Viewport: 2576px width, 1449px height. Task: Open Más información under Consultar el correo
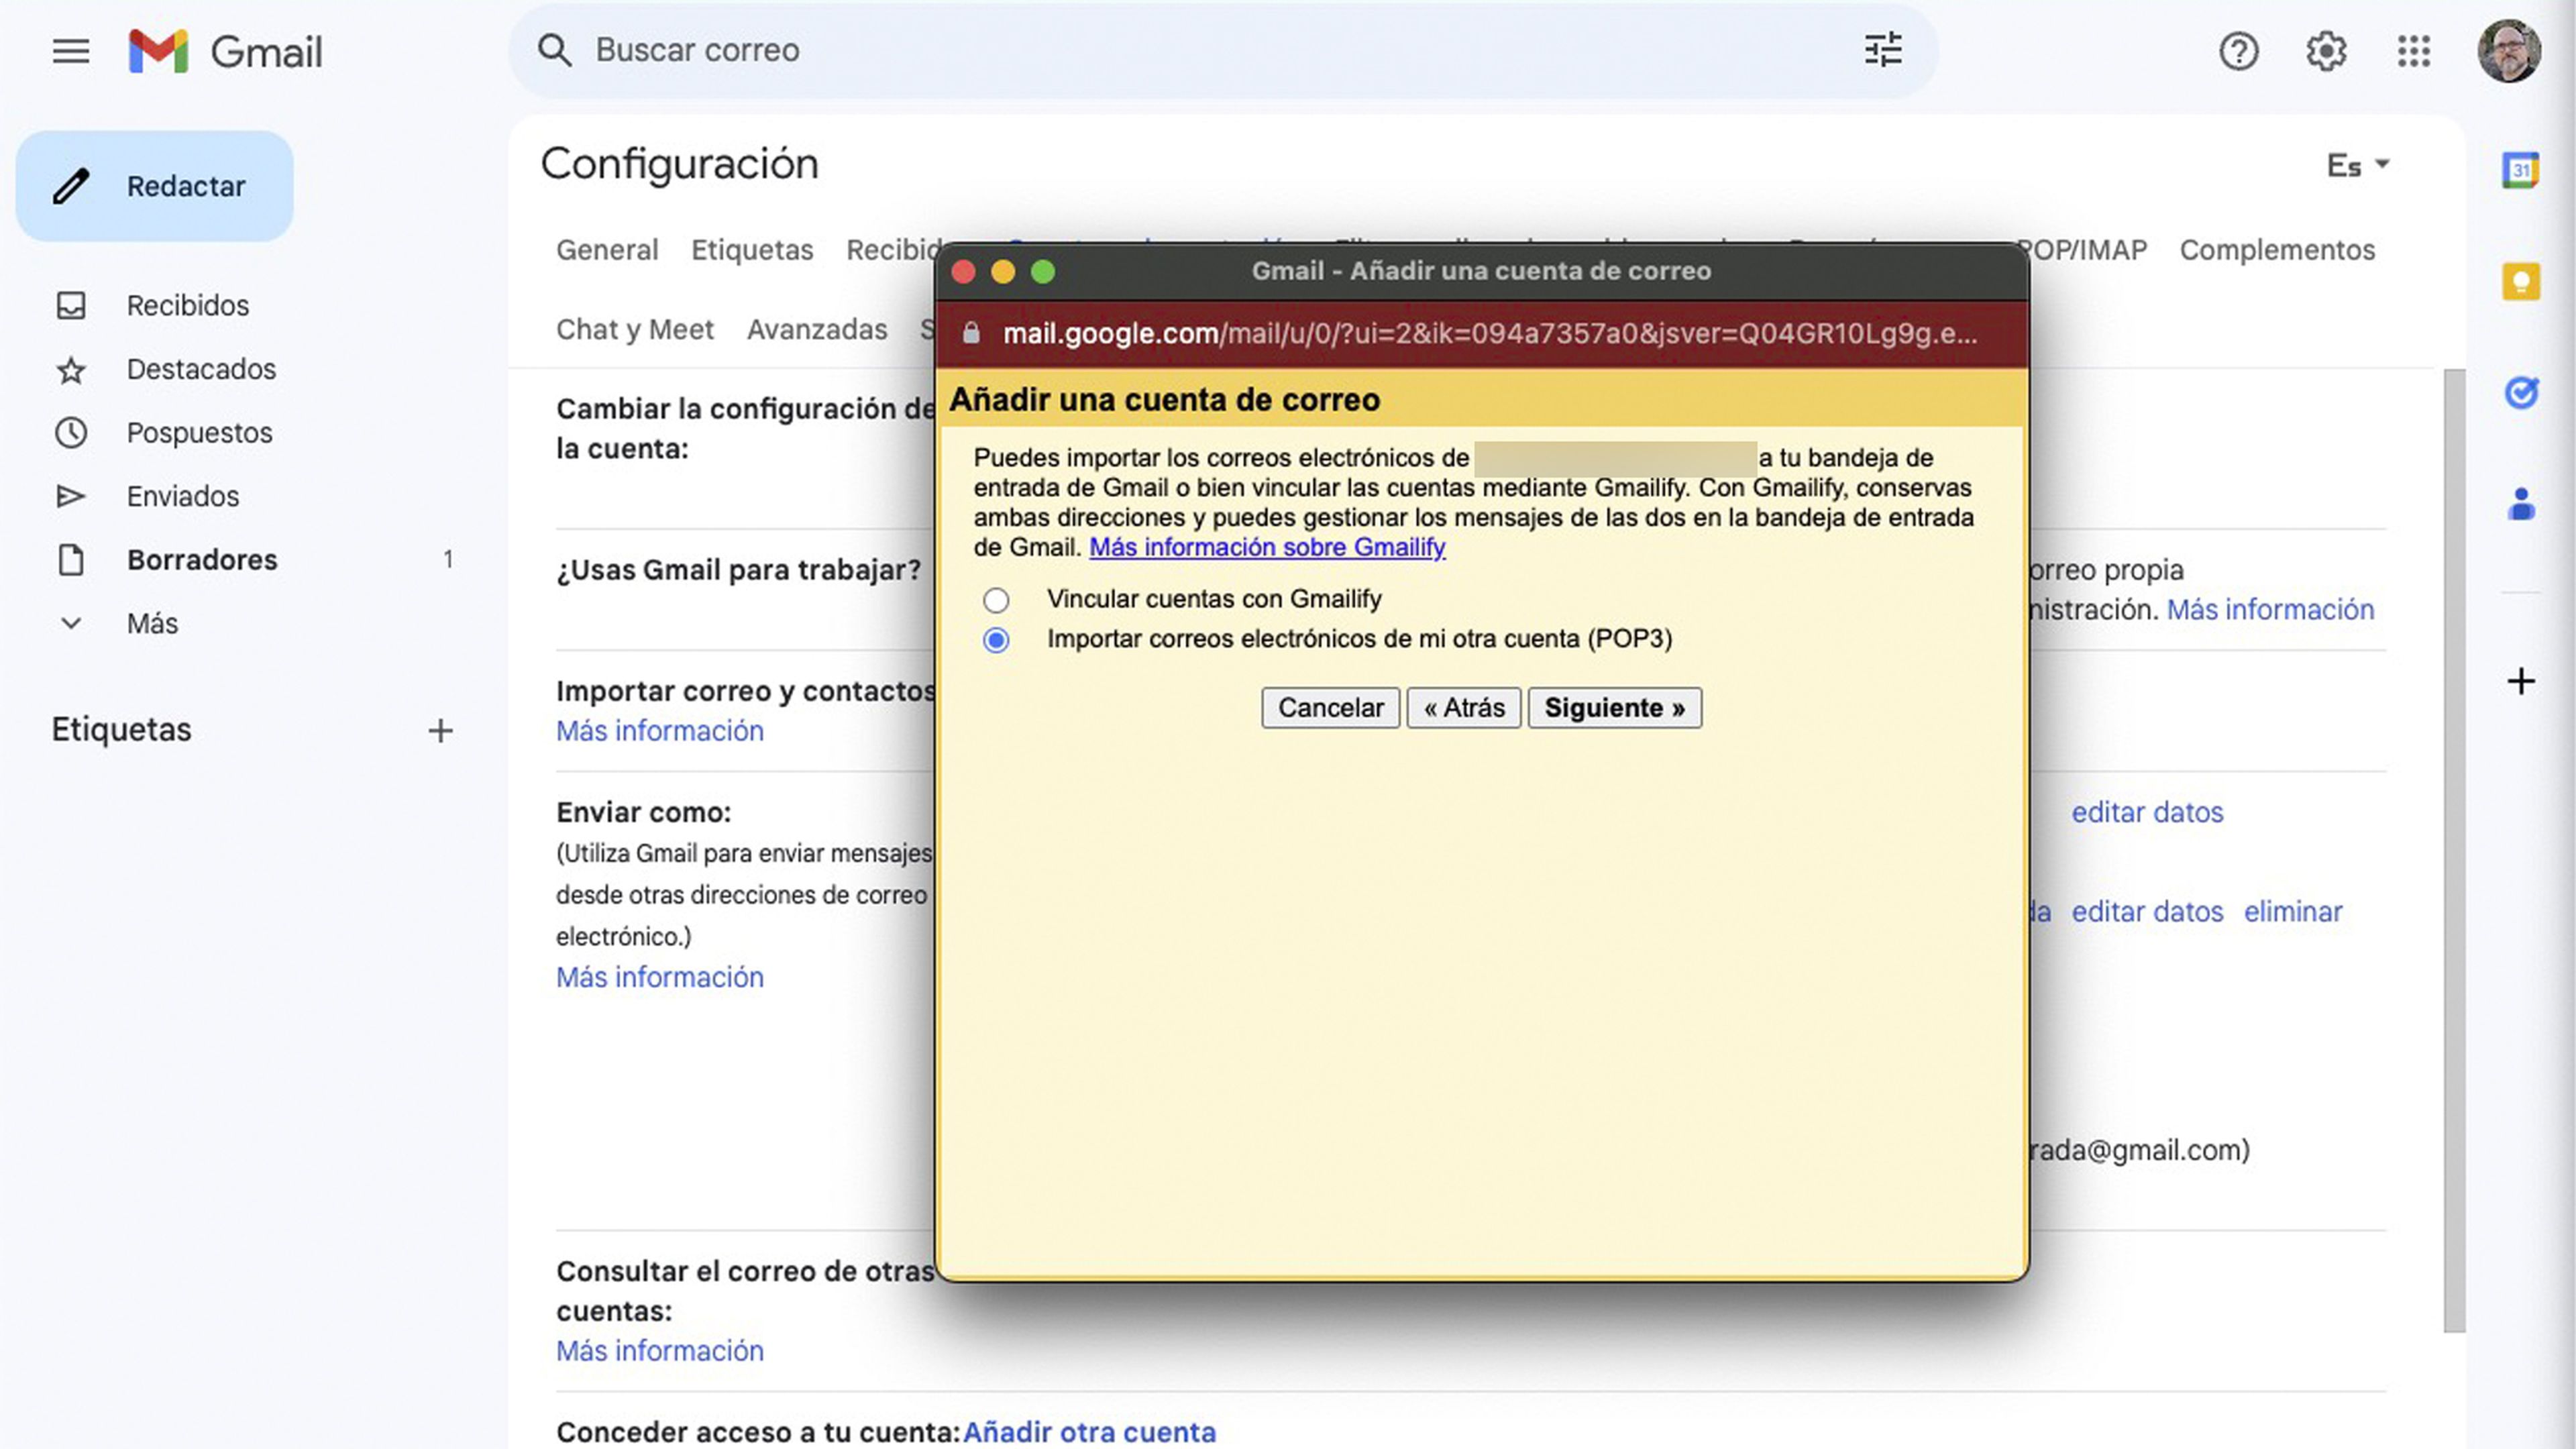tap(660, 1352)
